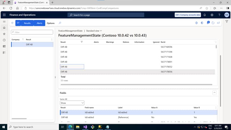The height and width of the screenshot is (130, 231).
Task: Click the taskbar search box
Action: click(x=33, y=127)
